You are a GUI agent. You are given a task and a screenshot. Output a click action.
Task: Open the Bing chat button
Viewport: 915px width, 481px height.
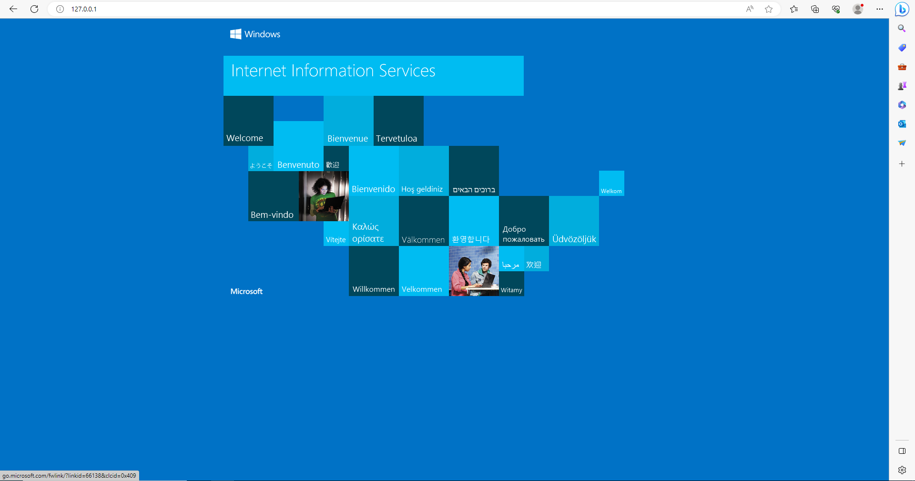pyautogui.click(x=902, y=9)
